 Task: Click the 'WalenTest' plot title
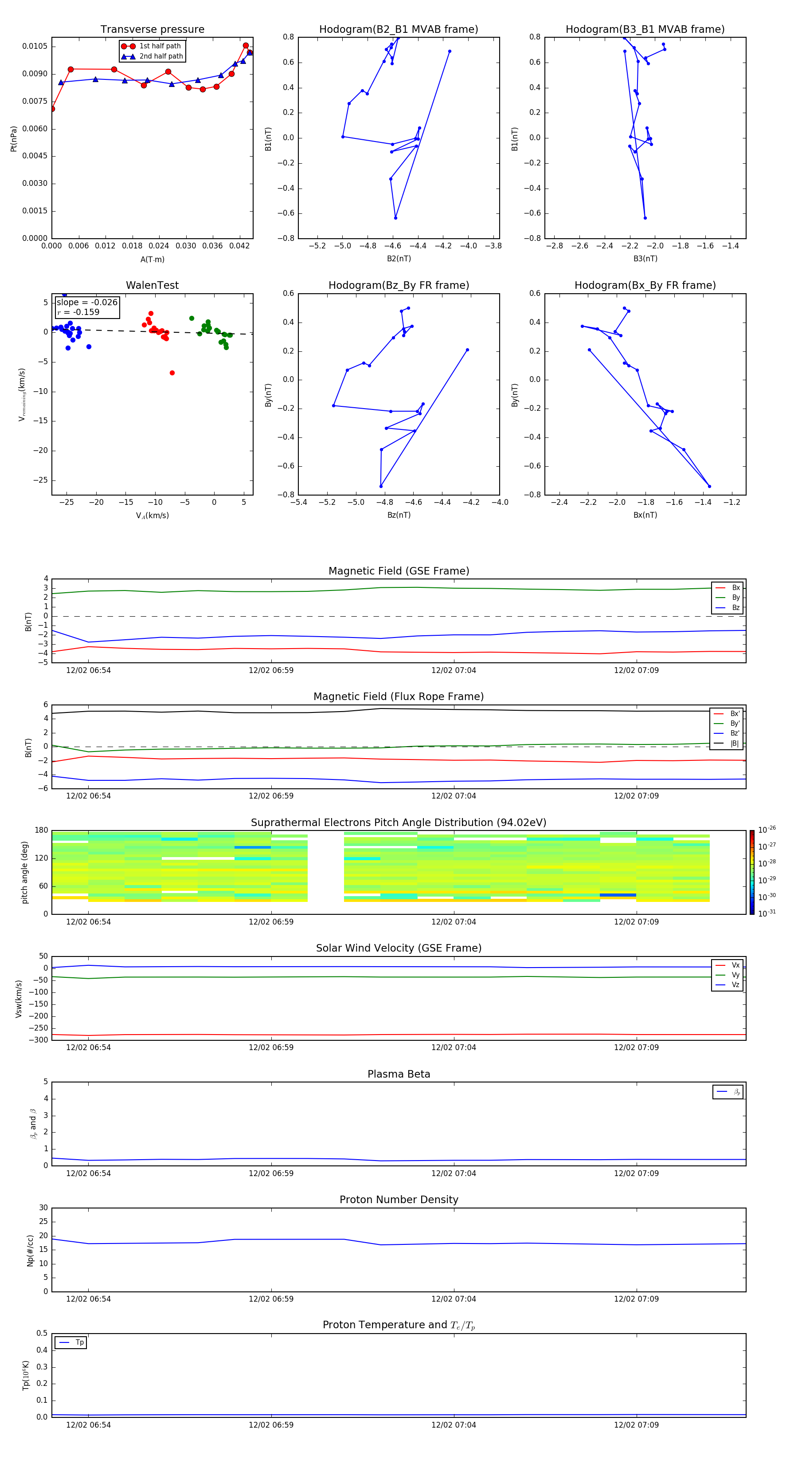[152, 285]
